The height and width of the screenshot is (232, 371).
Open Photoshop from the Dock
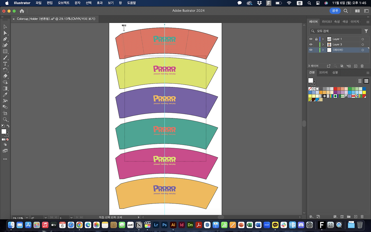click(x=165, y=225)
